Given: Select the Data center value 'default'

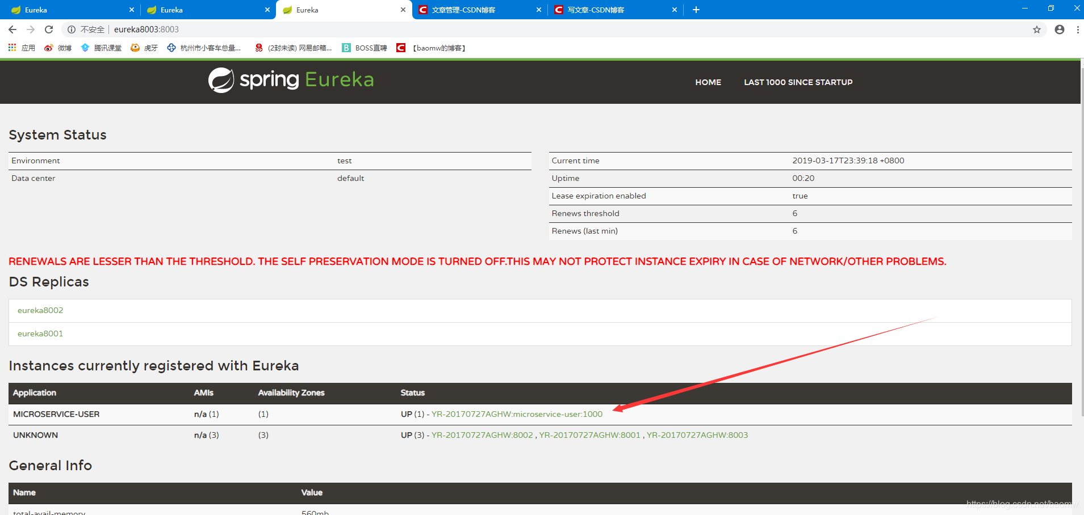Looking at the screenshot, I should tap(350, 178).
